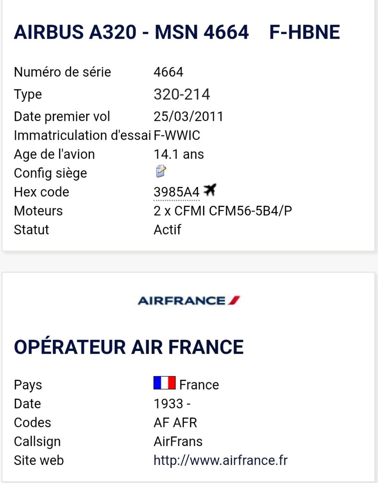
Task: Click the first flight date 25/03/2011
Action: 188,116
